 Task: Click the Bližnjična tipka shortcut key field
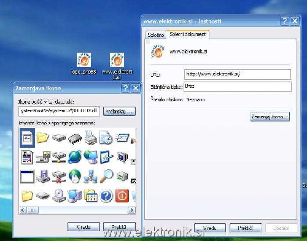point(238,86)
